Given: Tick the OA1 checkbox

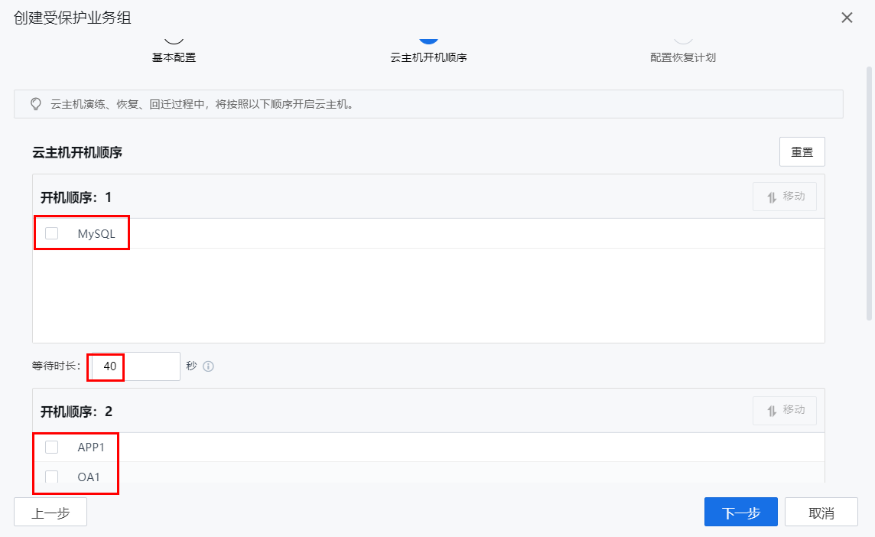Looking at the screenshot, I should [x=52, y=477].
